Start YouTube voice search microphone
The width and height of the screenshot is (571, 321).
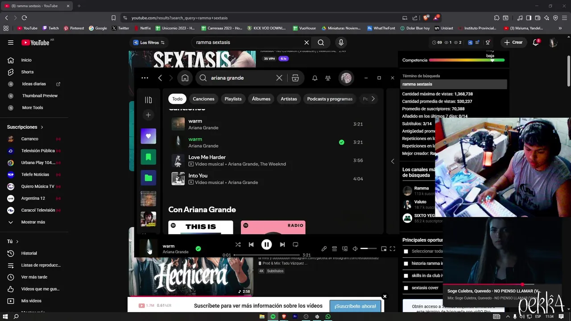point(341,42)
